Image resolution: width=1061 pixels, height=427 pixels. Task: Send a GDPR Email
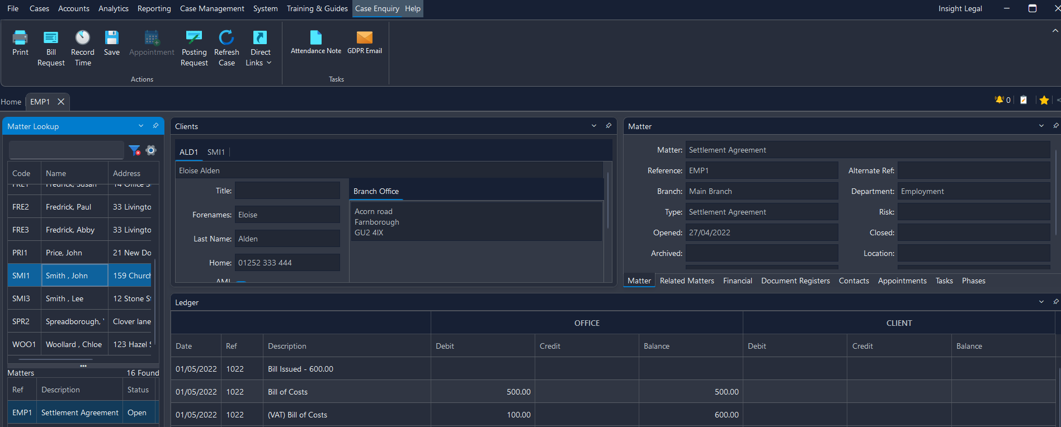point(365,42)
